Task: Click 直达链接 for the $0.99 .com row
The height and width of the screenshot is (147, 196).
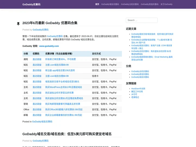Action: (37, 76)
